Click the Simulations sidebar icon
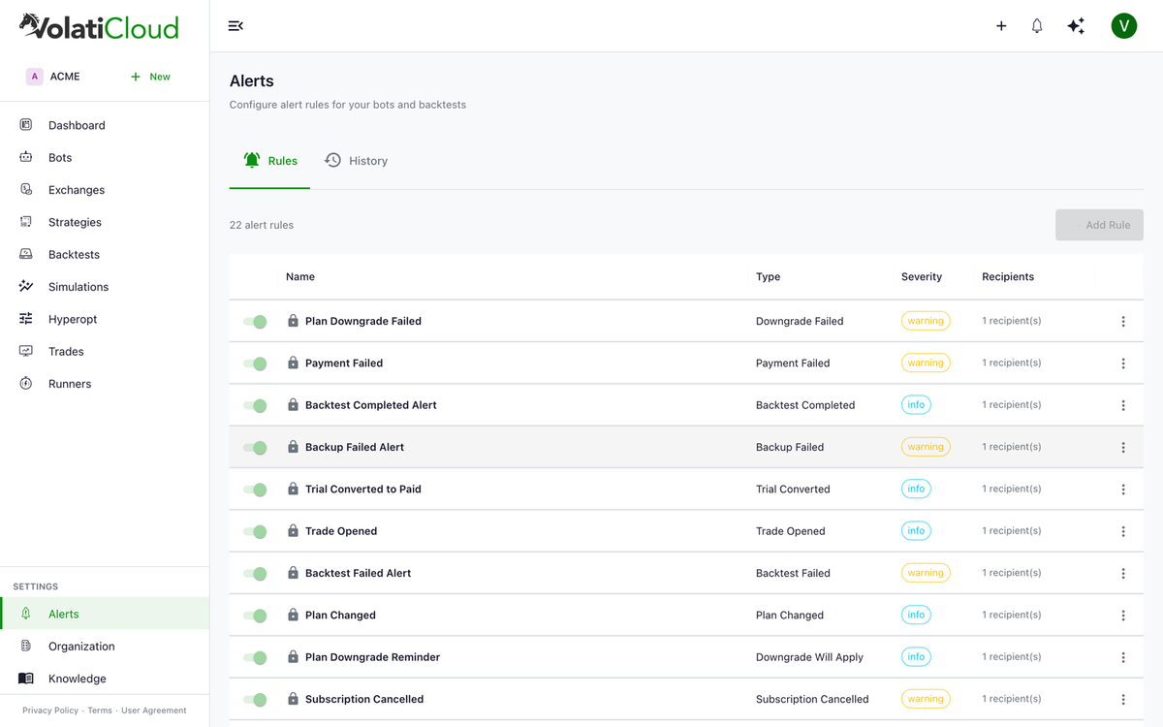Image resolution: width=1163 pixels, height=727 pixels. [x=26, y=287]
